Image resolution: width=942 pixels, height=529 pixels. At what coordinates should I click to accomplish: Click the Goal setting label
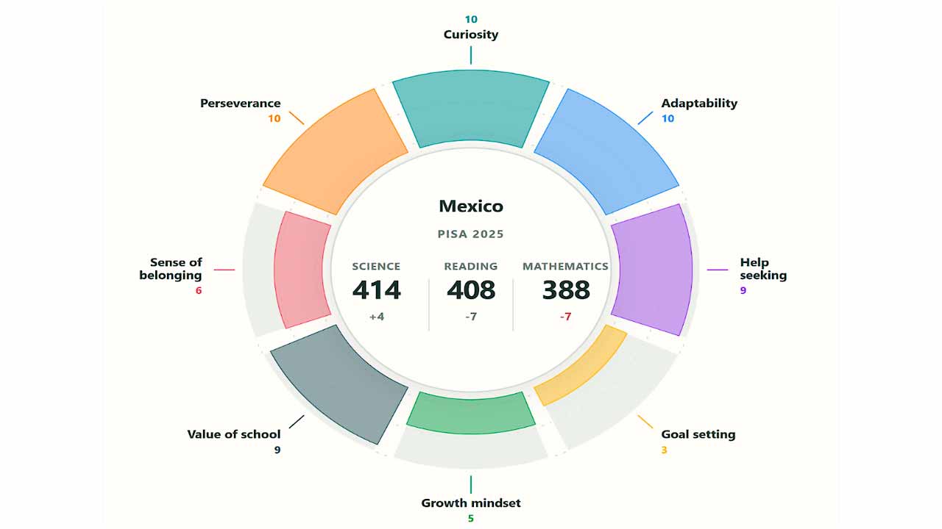pos(698,434)
